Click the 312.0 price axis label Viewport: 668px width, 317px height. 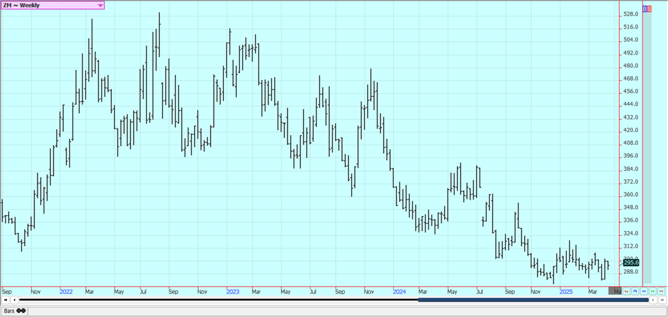tap(631, 246)
